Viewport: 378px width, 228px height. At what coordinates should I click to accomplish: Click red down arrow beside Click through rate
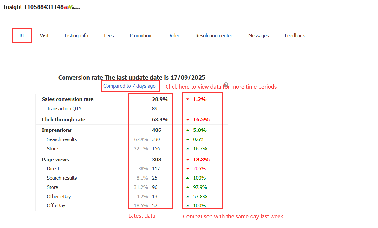click(x=188, y=120)
